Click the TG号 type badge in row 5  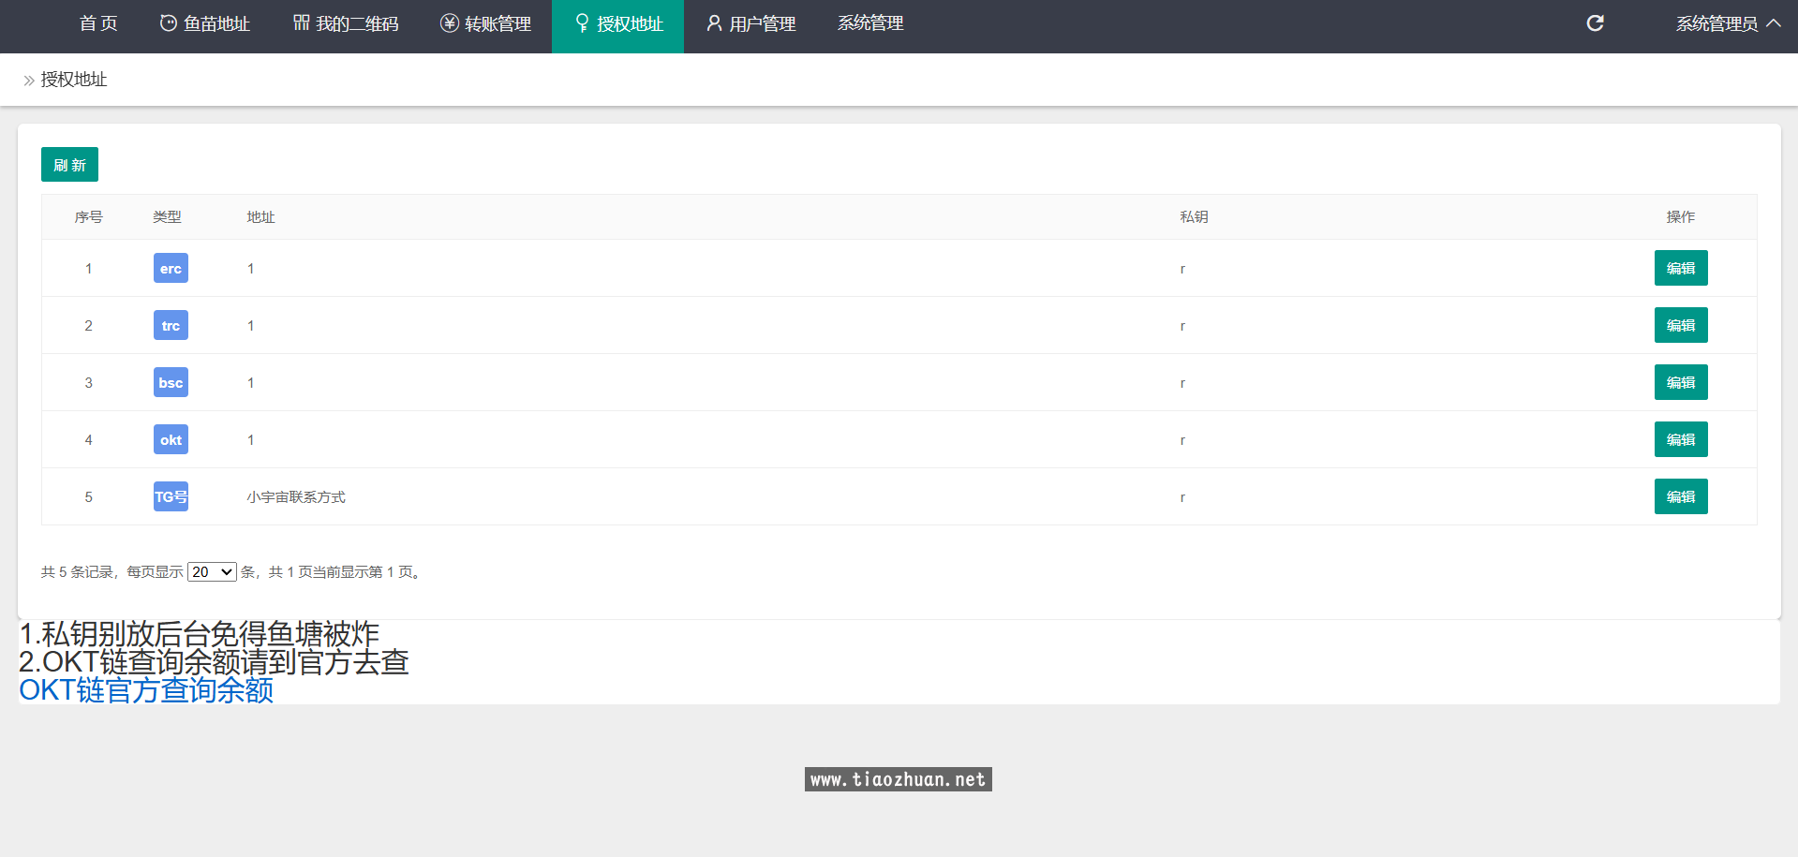171,497
